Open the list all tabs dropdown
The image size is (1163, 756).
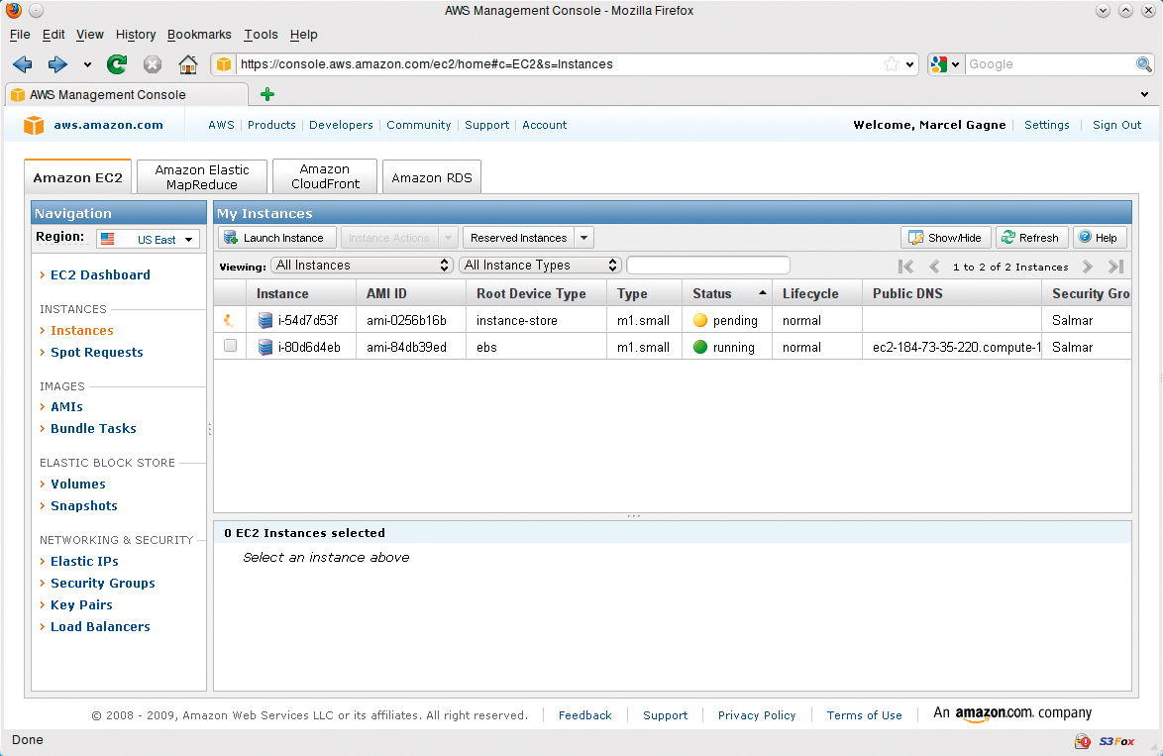(x=1144, y=94)
